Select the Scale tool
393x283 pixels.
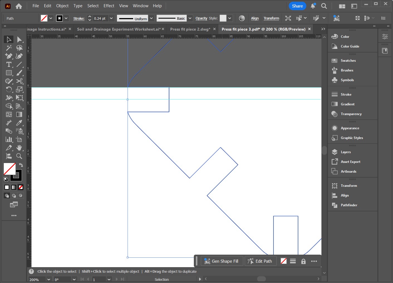pos(19,90)
